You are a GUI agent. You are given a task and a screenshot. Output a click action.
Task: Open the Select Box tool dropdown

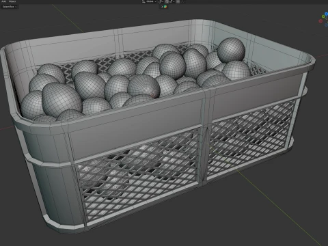tap(10, 7)
